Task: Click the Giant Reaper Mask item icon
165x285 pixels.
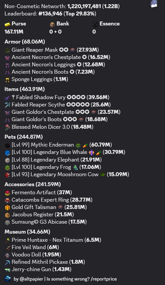Action: [7, 50]
